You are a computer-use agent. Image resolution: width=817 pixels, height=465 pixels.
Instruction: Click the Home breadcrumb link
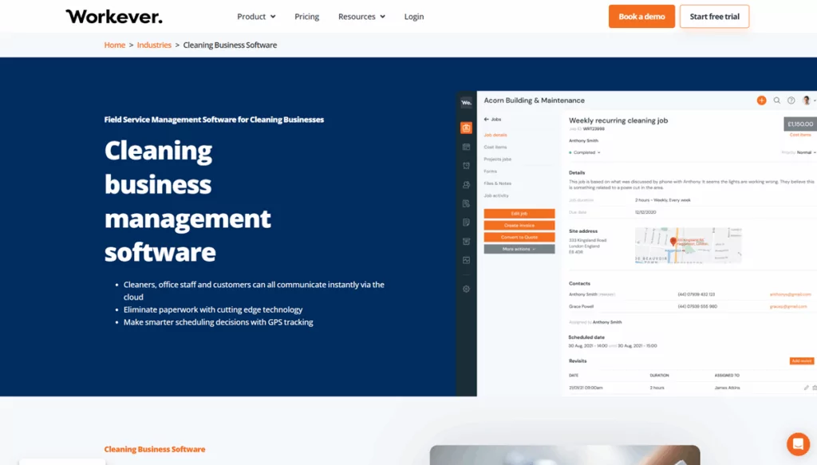(x=114, y=45)
